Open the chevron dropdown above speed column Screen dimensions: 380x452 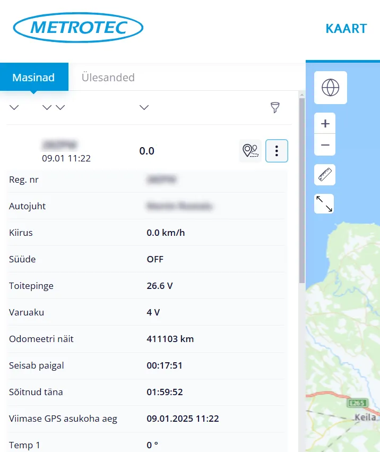coord(144,108)
